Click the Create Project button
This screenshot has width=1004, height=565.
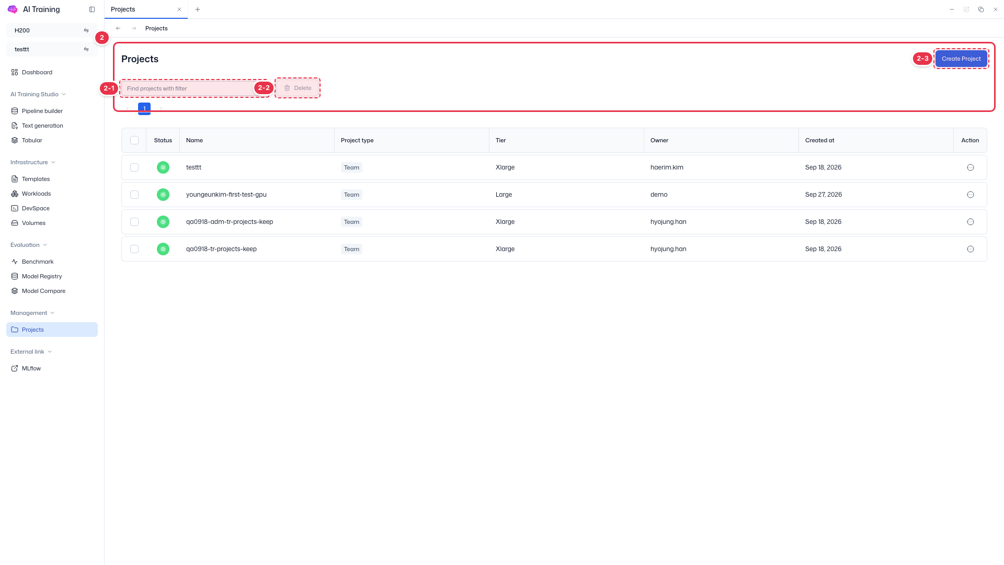(961, 59)
